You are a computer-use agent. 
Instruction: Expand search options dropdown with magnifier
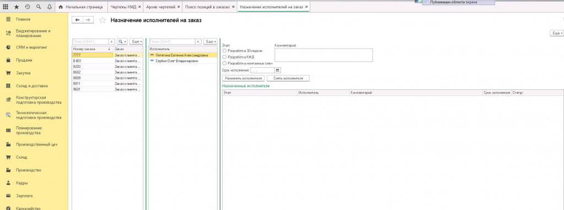pos(122,42)
